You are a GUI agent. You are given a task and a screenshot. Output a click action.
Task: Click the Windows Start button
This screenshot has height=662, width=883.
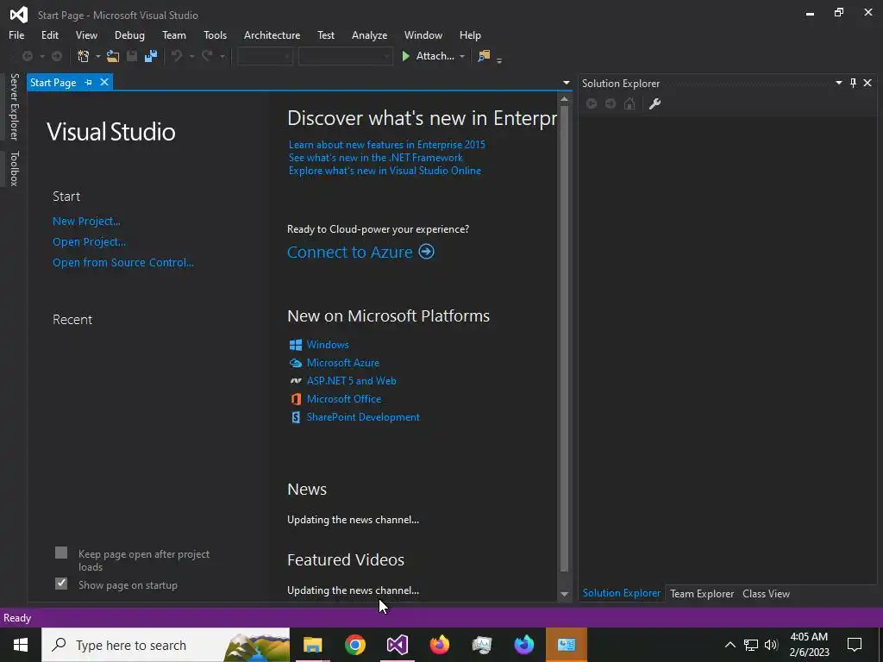click(21, 645)
